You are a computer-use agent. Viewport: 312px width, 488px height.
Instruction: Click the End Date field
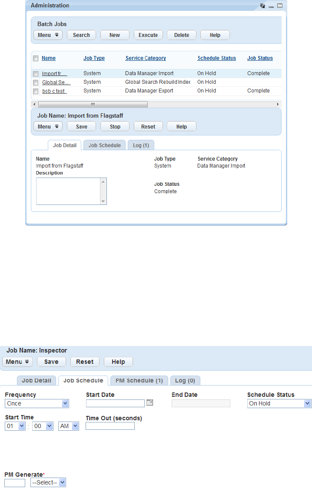click(201, 403)
